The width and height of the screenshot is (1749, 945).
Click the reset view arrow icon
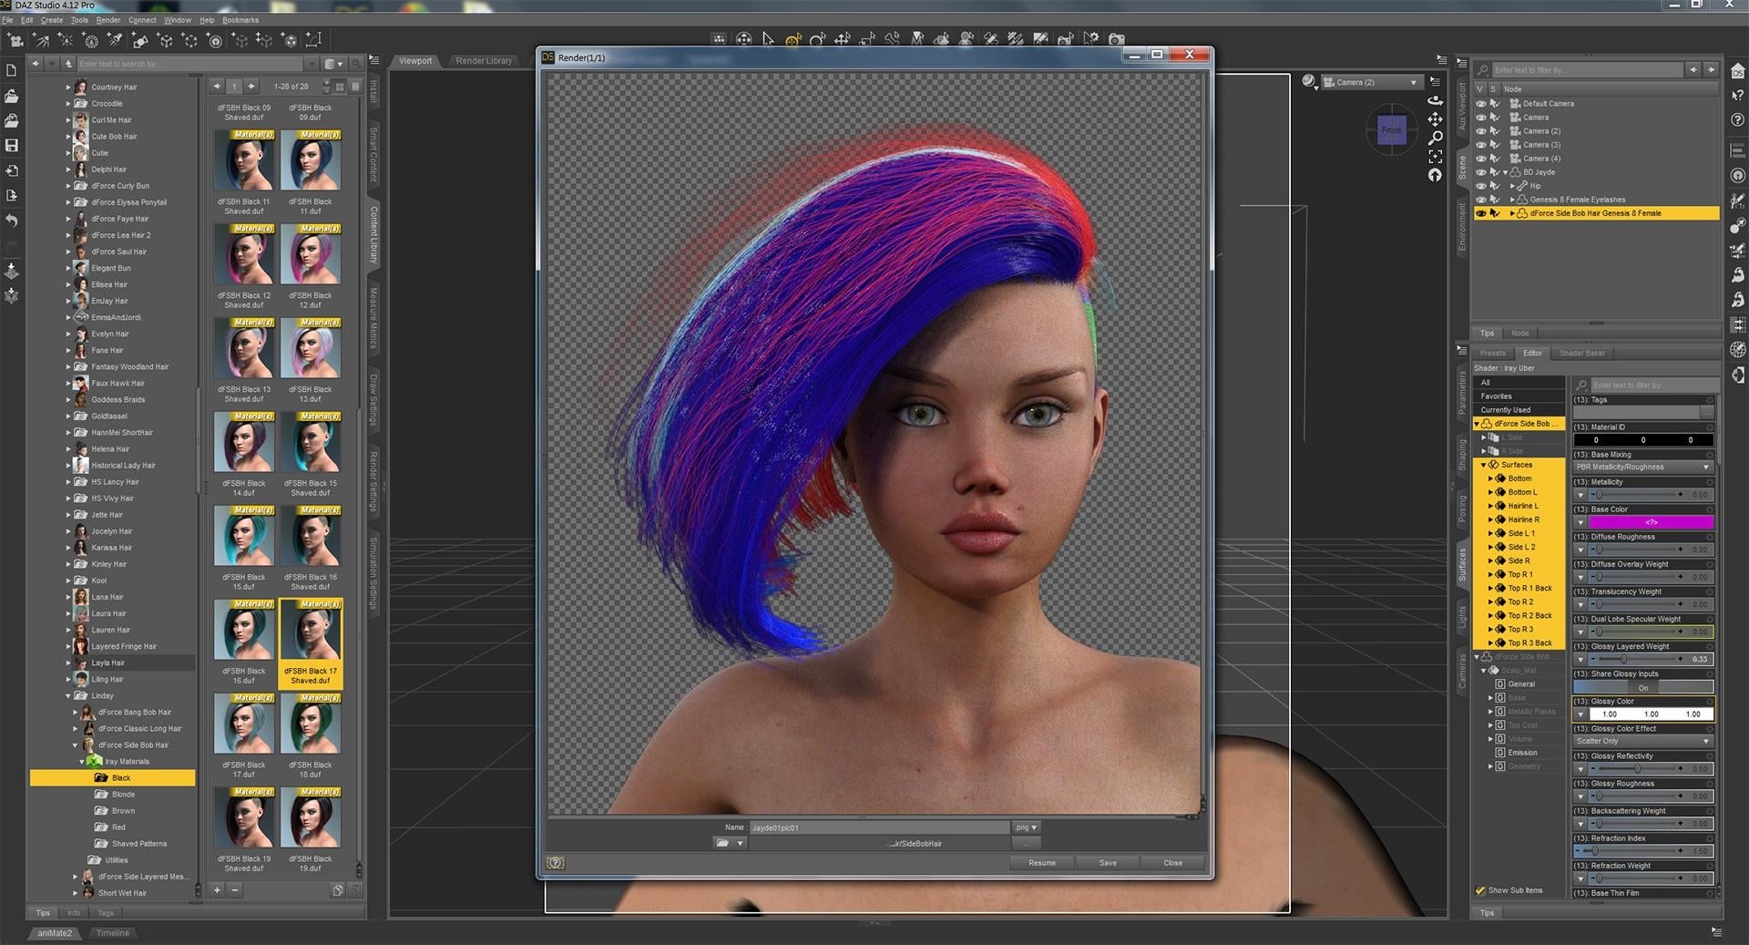(1435, 175)
